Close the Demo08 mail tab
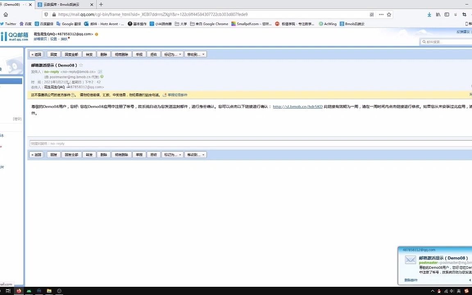Viewport: 472px width, 295px height. click(30, 5)
